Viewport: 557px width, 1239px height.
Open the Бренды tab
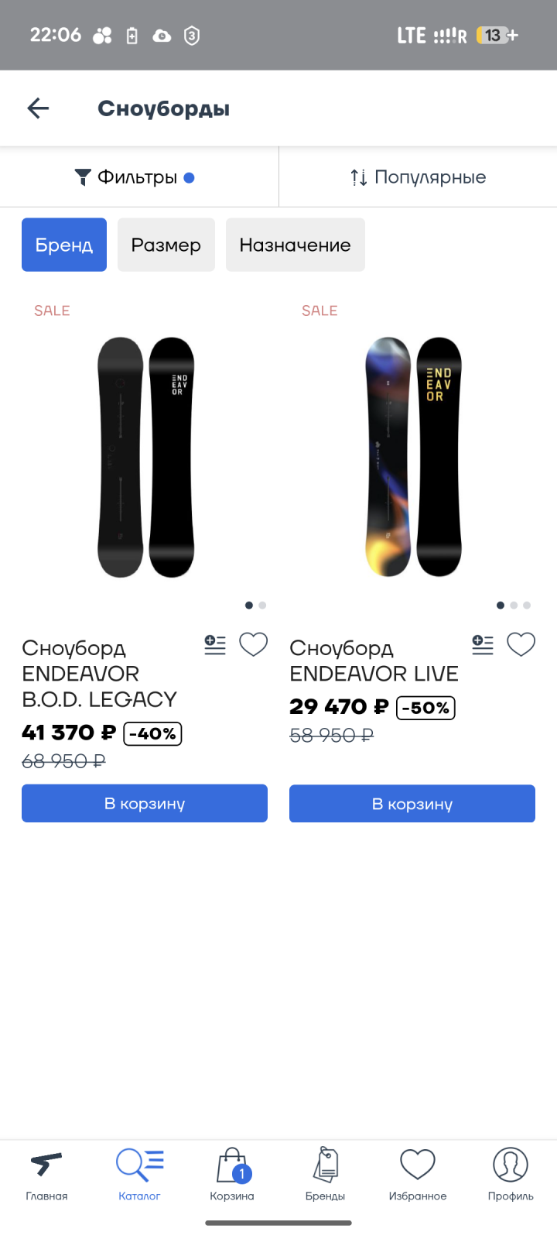pyautogui.click(x=325, y=1174)
